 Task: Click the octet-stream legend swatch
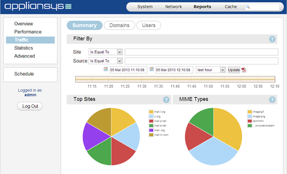250,126
